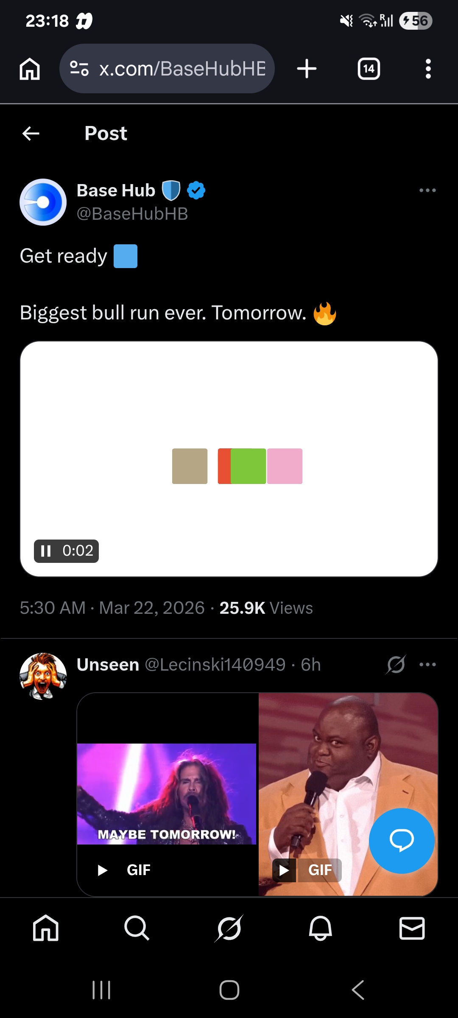The width and height of the screenshot is (458, 1018).
Task: Go back using the Post arrow
Action: point(31,134)
